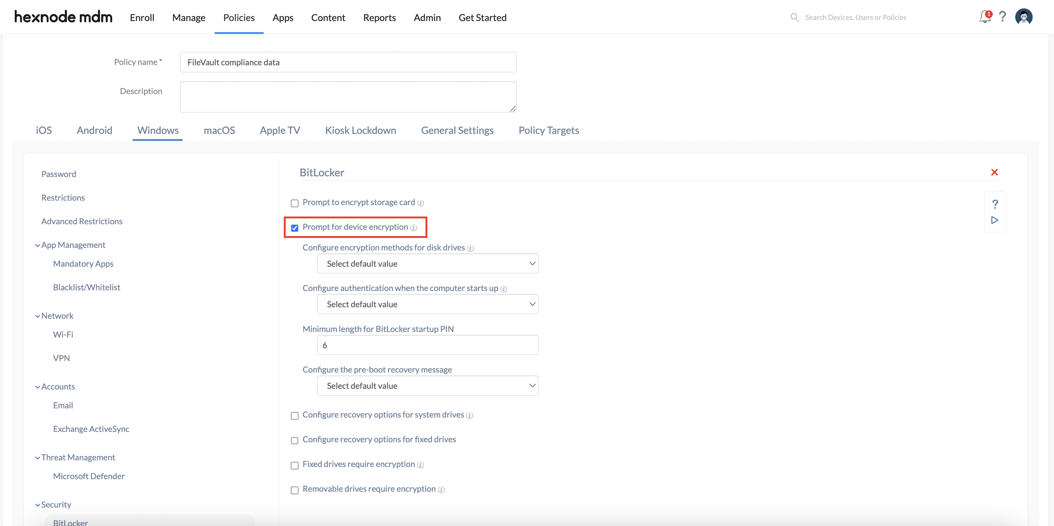Info icon beside Configure encryption methods
Screen dimensions: 1054x526
tap(471, 248)
